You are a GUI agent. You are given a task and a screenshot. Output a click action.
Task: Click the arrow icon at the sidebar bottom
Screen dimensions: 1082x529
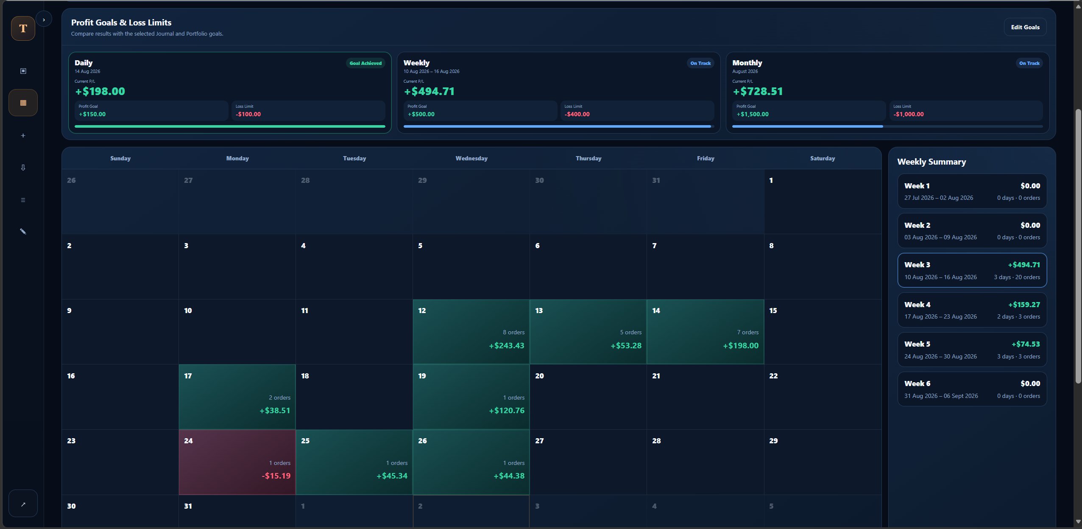coord(23,504)
